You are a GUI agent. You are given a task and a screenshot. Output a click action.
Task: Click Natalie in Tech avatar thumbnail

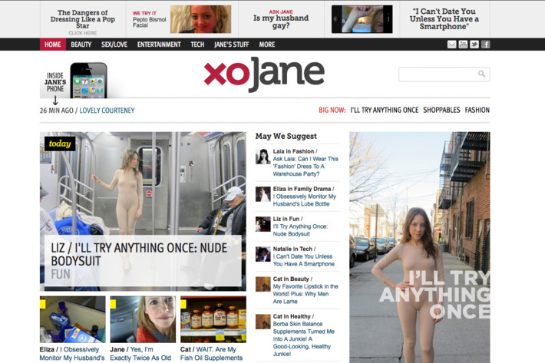point(263,254)
